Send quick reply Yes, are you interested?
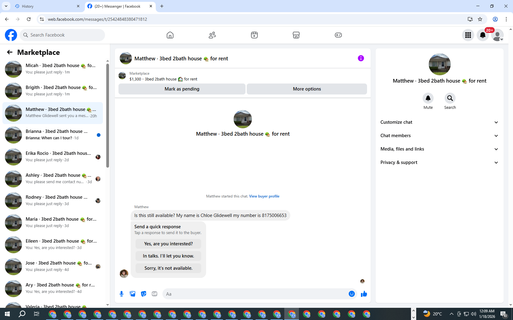 click(169, 244)
